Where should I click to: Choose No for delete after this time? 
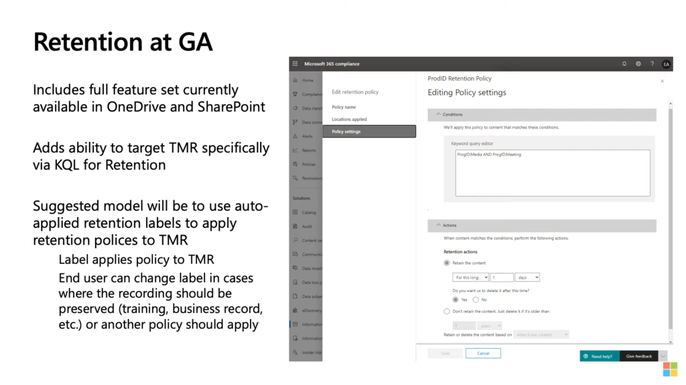pyautogui.click(x=476, y=299)
